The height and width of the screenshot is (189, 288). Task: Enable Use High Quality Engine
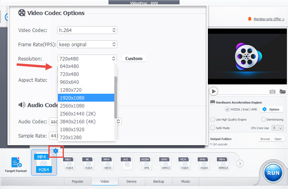[213, 119]
